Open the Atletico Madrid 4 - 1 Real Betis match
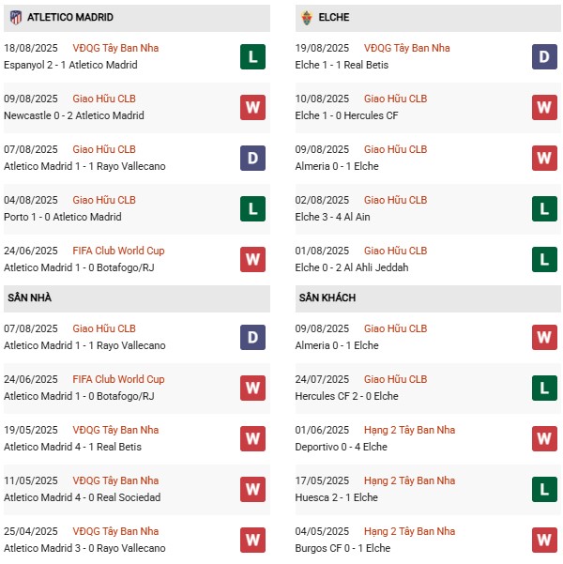 click(x=70, y=447)
